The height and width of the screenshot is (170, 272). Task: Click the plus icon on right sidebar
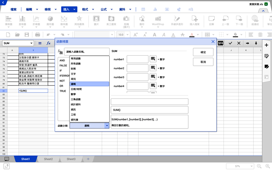266,45
